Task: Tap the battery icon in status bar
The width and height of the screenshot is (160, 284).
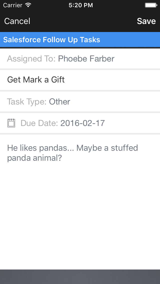Action: (x=151, y=5)
